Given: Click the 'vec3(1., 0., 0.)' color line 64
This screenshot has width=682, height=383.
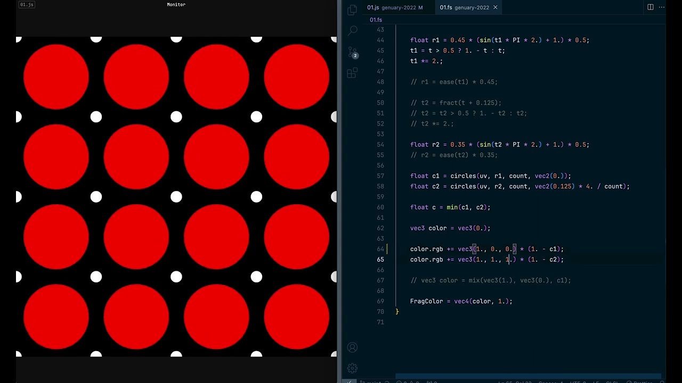Looking at the screenshot, I should pyautogui.click(x=487, y=248).
